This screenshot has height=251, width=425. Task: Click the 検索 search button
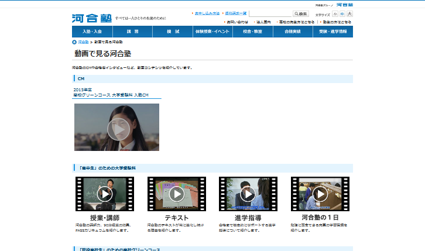coord(301,14)
